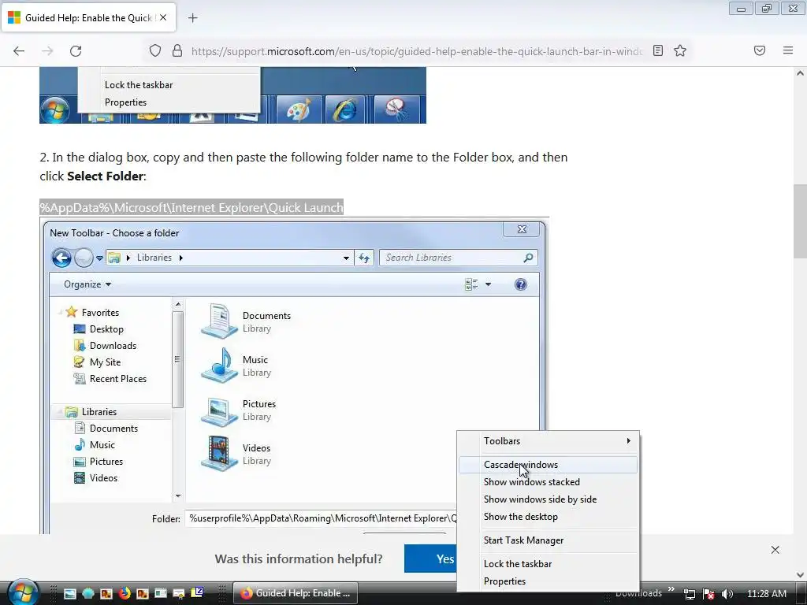The image size is (807, 605).
Task: Click the forward navigation arrow
Action: coord(47,51)
